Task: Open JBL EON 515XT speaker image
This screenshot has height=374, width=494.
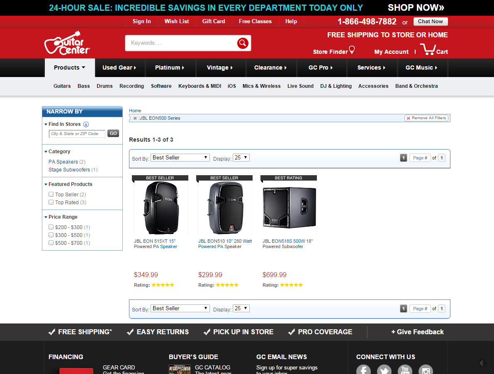Action: point(161,208)
